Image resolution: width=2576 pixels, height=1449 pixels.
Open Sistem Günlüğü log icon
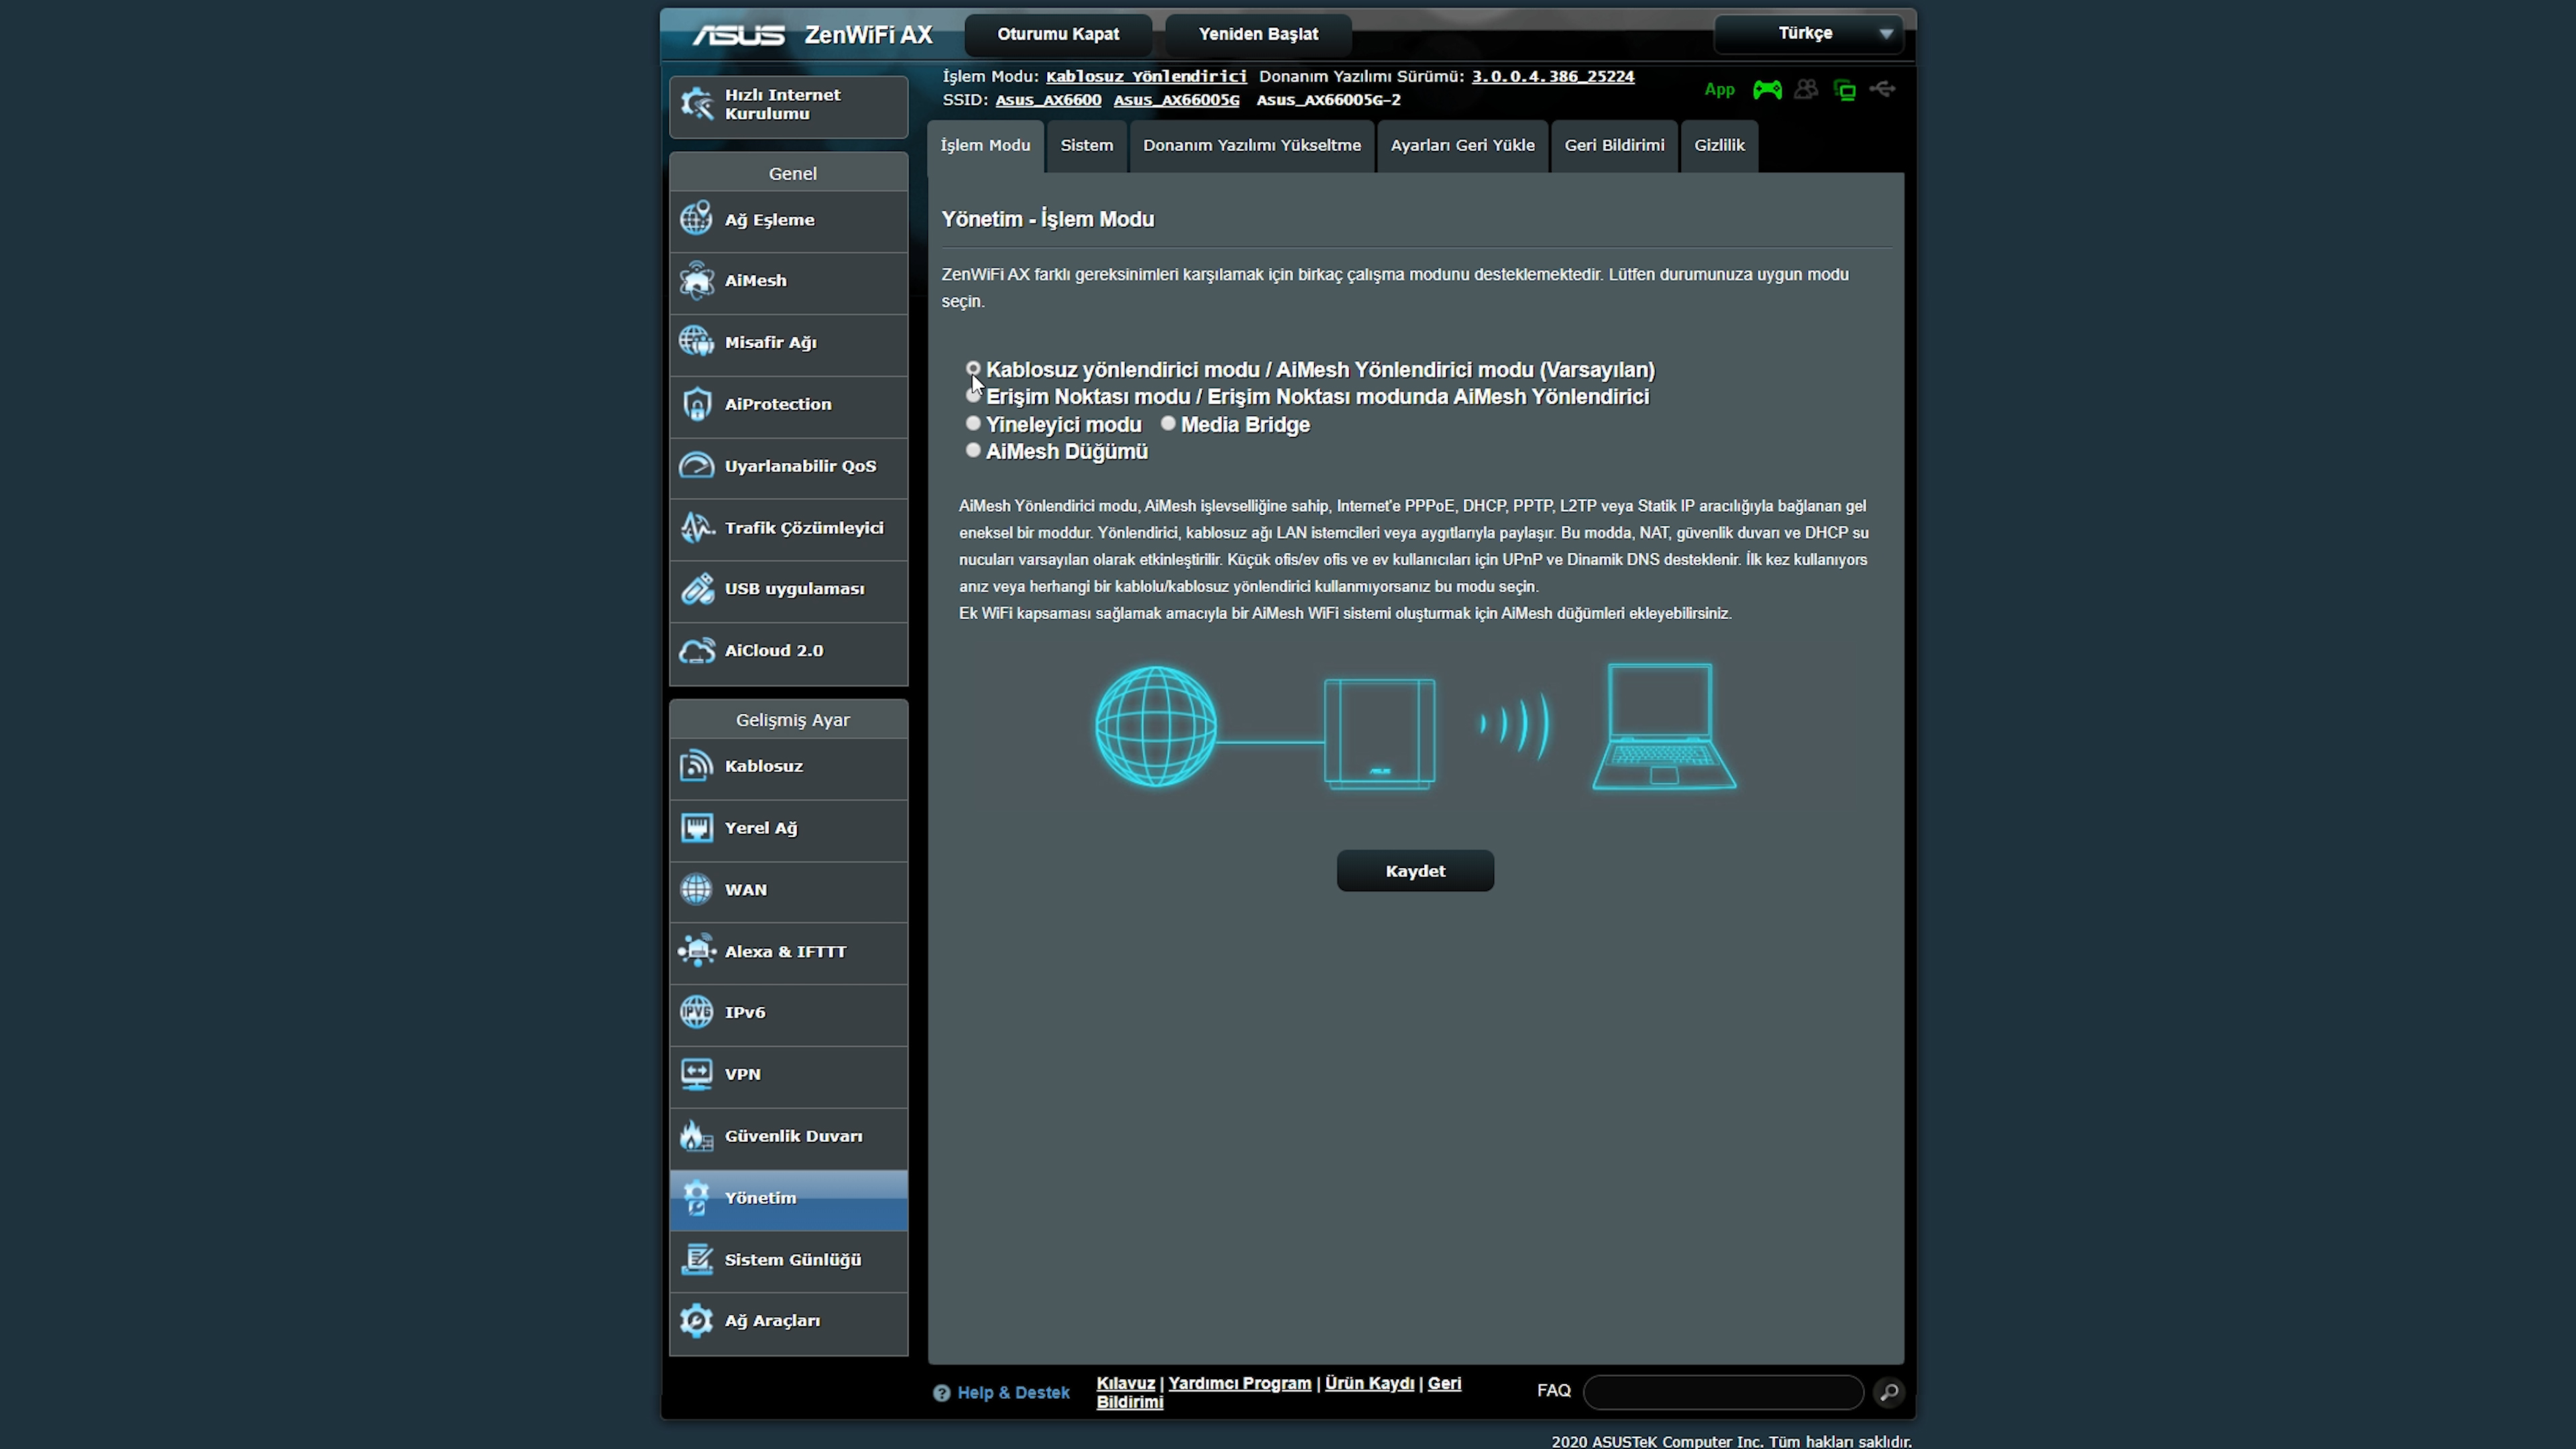pyautogui.click(x=697, y=1260)
